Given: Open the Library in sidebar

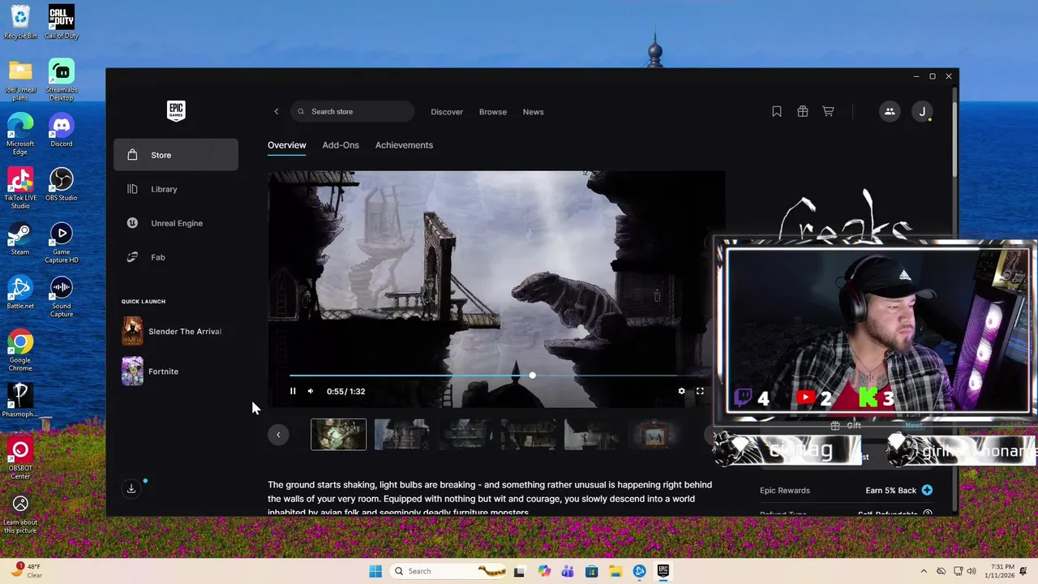Looking at the screenshot, I should pyautogui.click(x=176, y=189).
